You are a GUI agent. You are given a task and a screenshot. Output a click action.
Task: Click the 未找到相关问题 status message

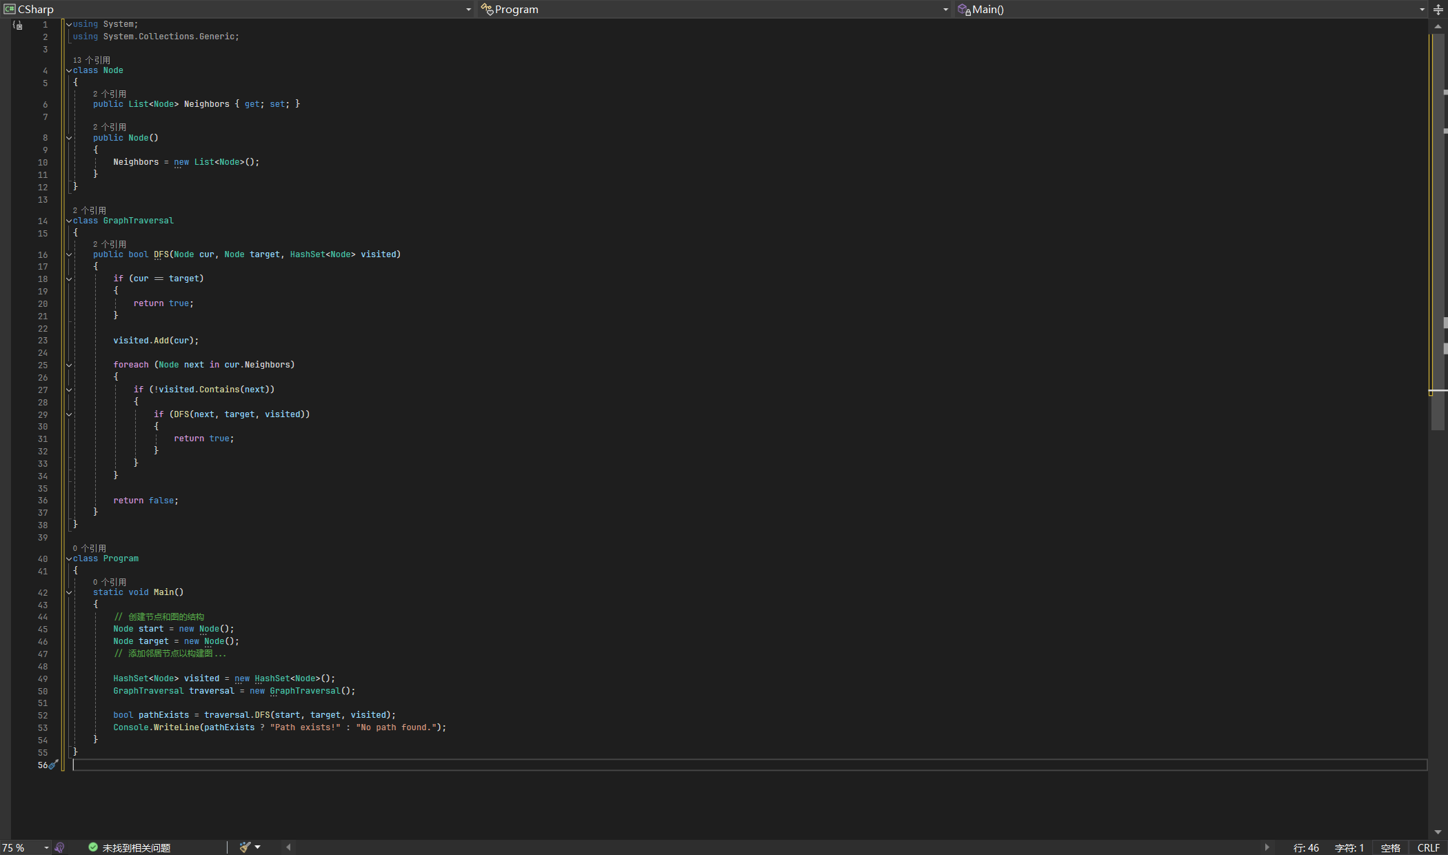137,847
